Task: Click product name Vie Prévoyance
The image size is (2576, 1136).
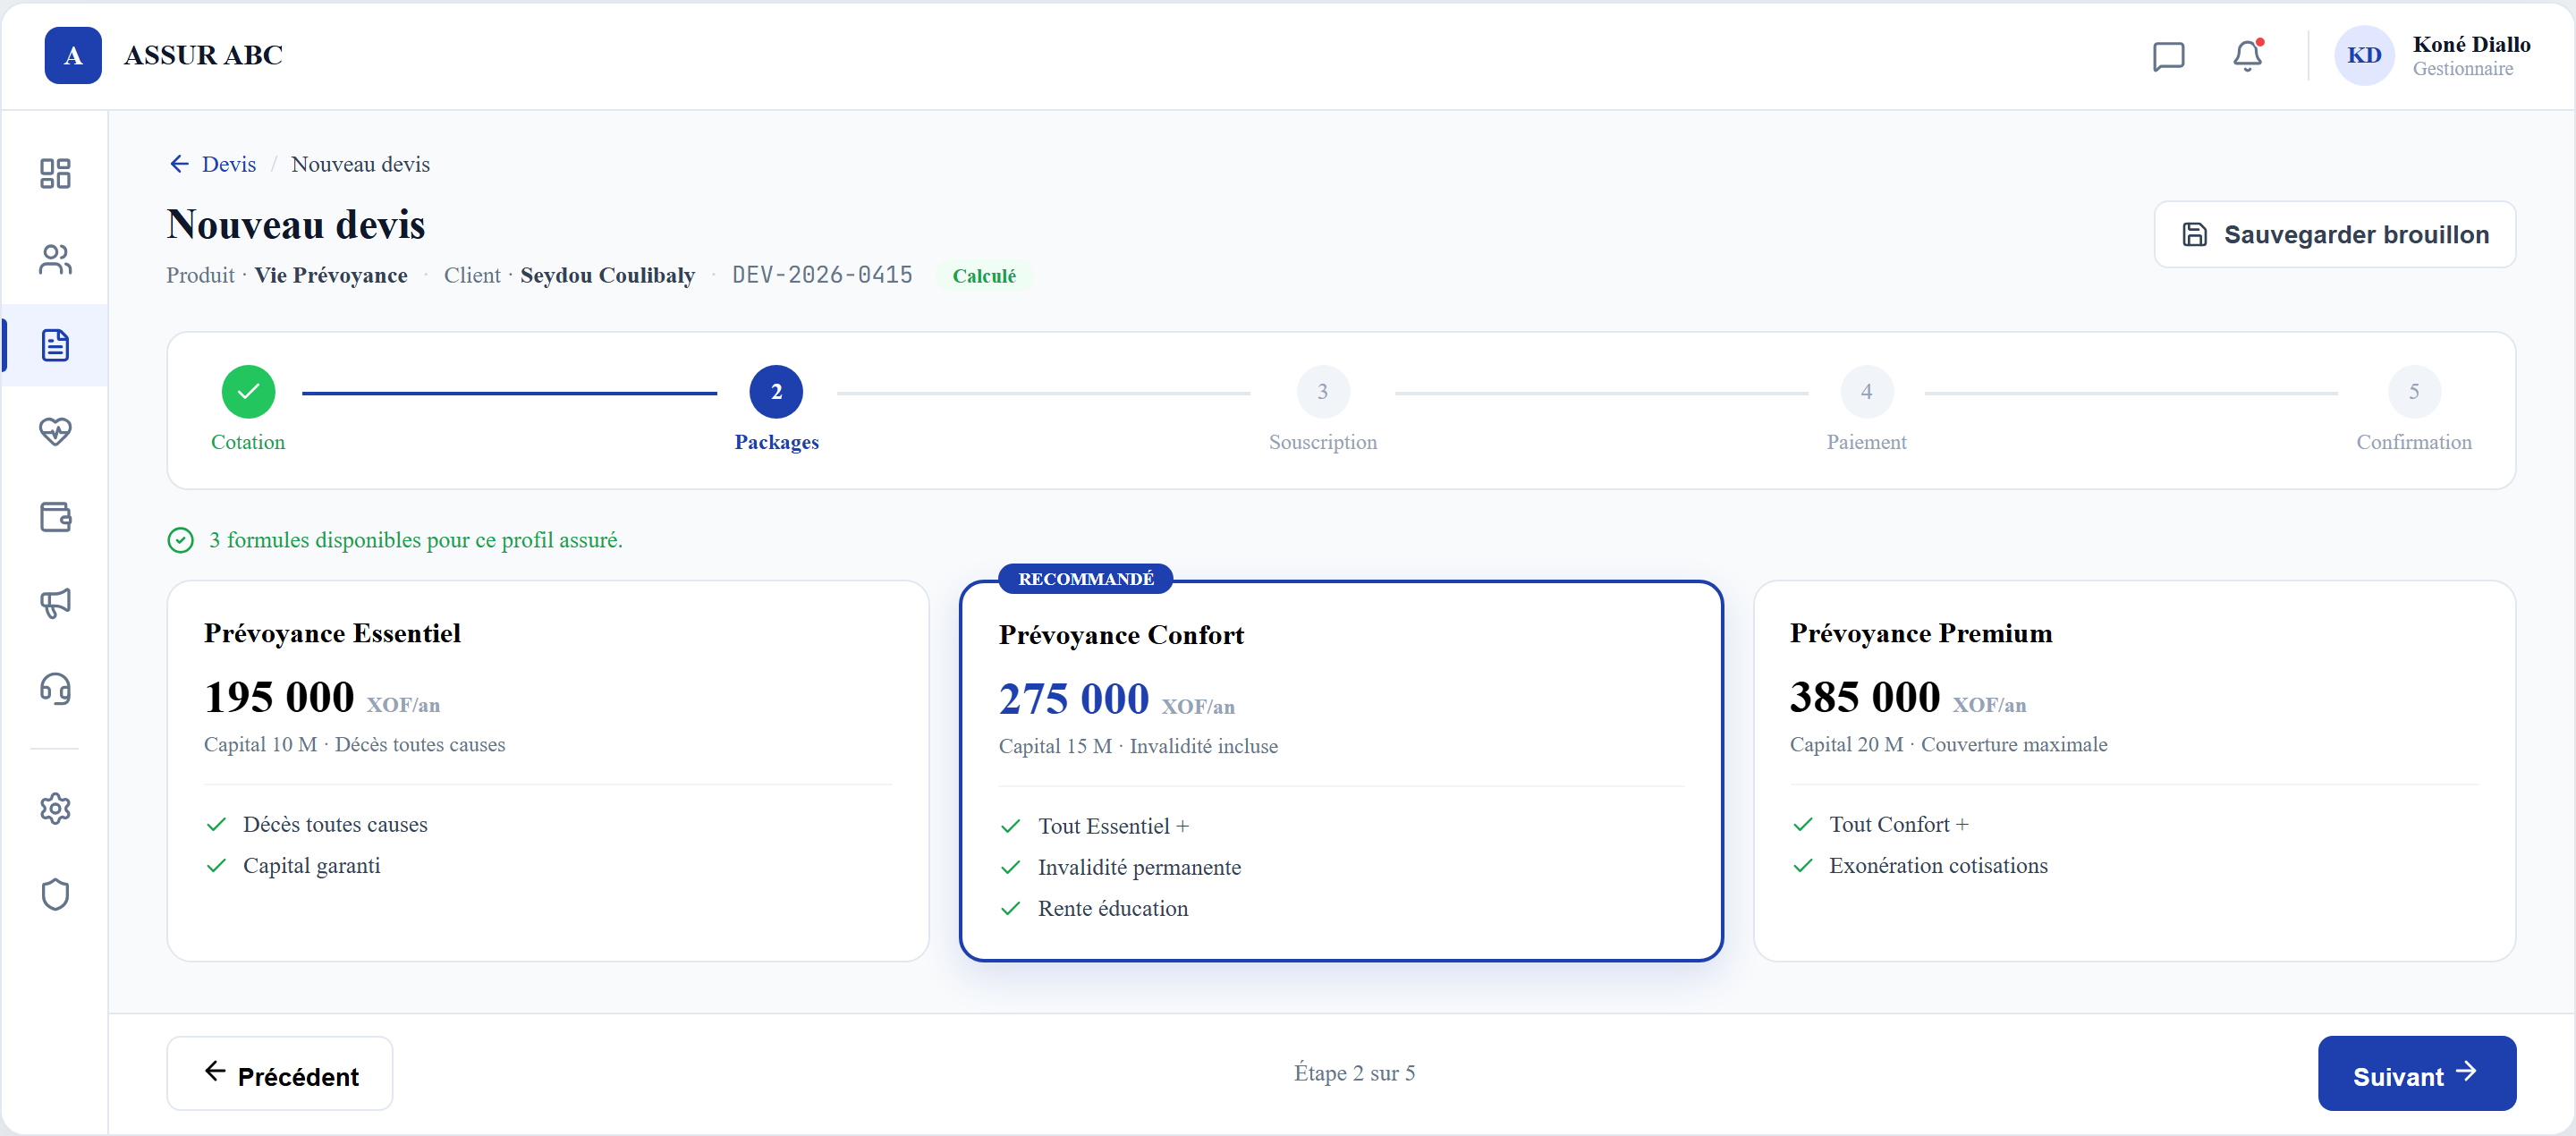Action: pyautogui.click(x=331, y=275)
